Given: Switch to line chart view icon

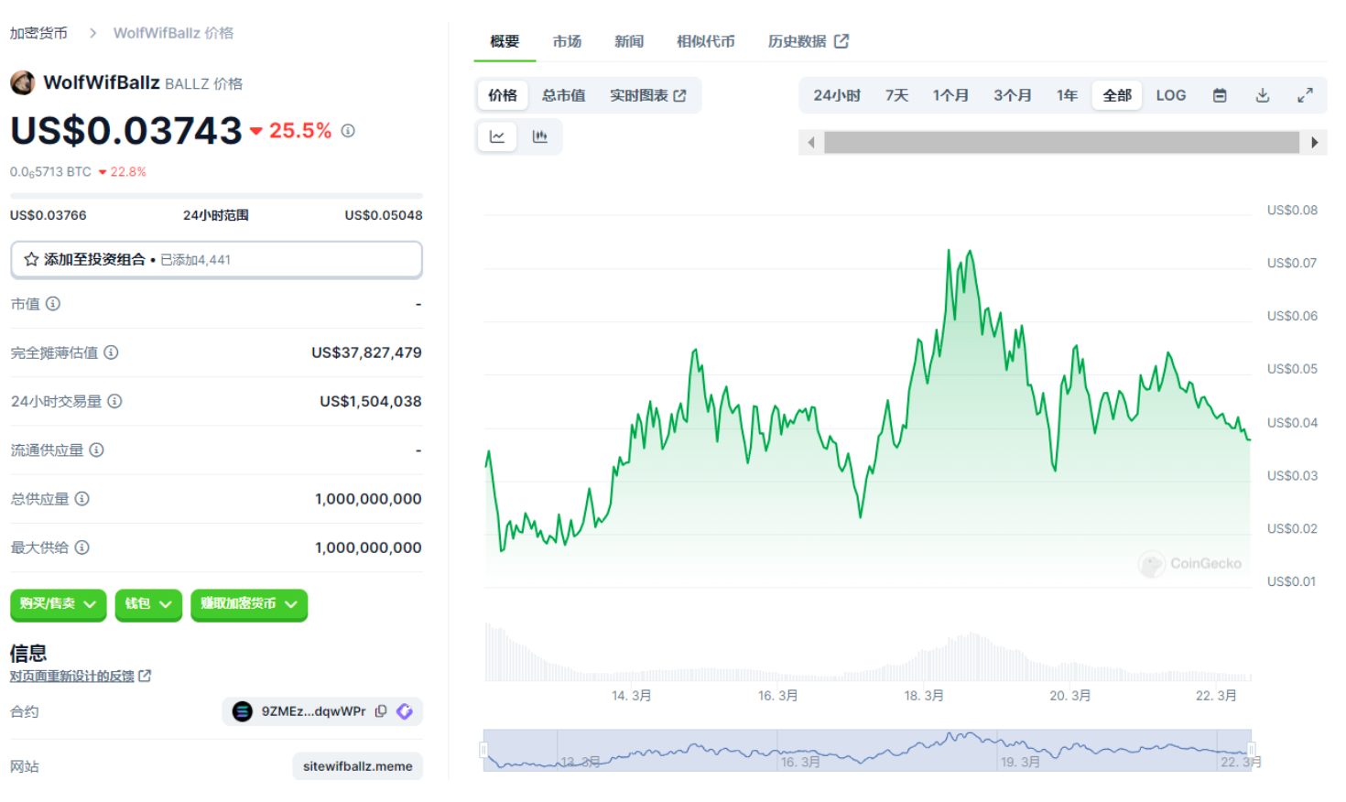Looking at the screenshot, I should coord(497,136).
